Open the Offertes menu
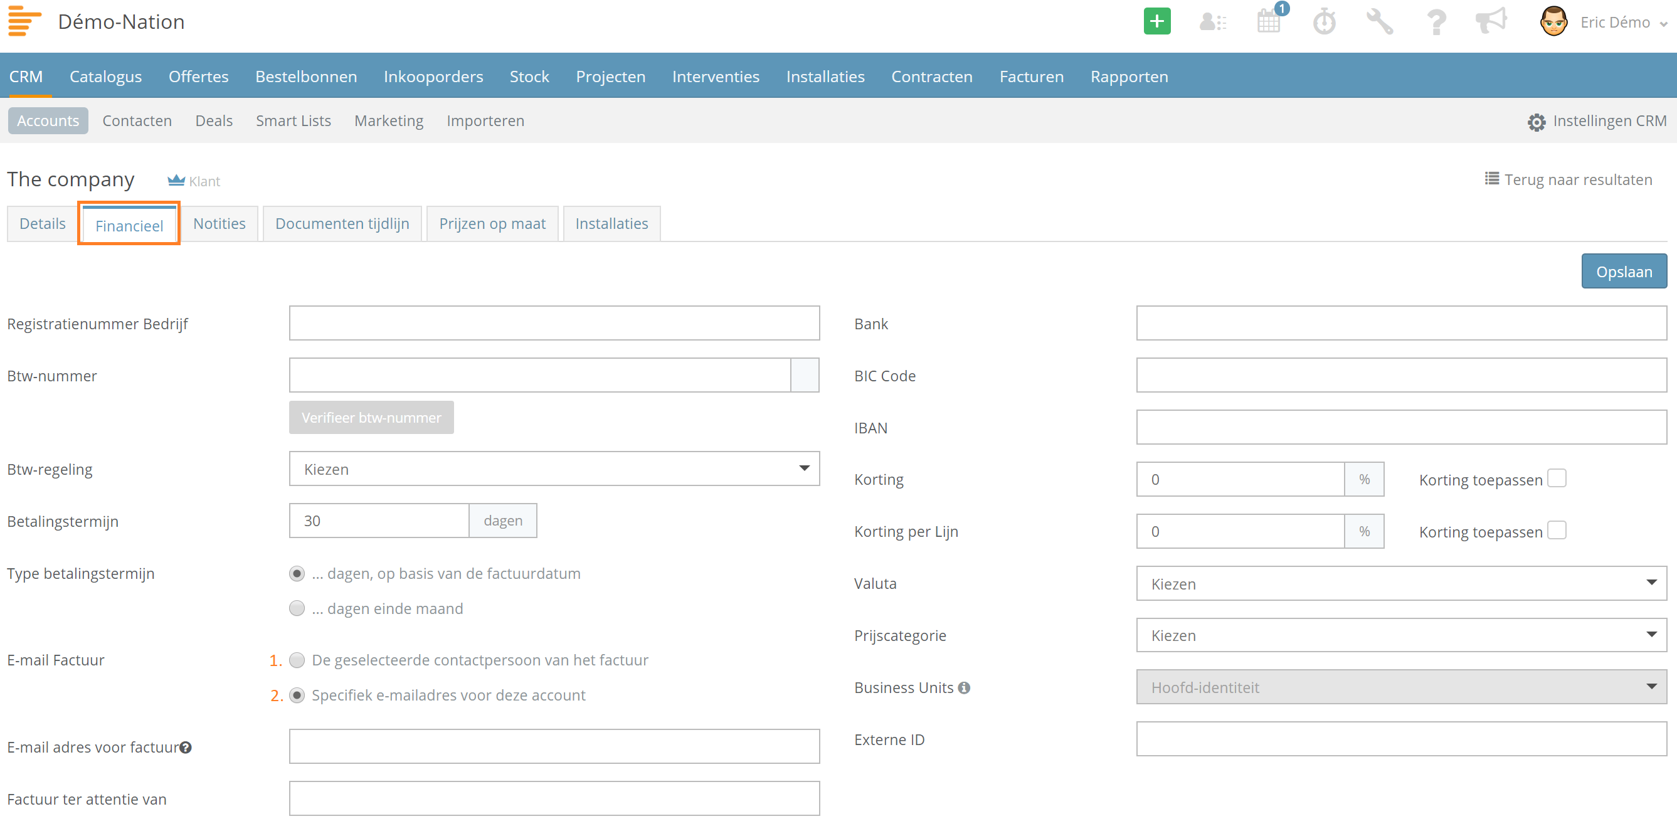Viewport: 1677px width, 836px height. click(x=199, y=76)
